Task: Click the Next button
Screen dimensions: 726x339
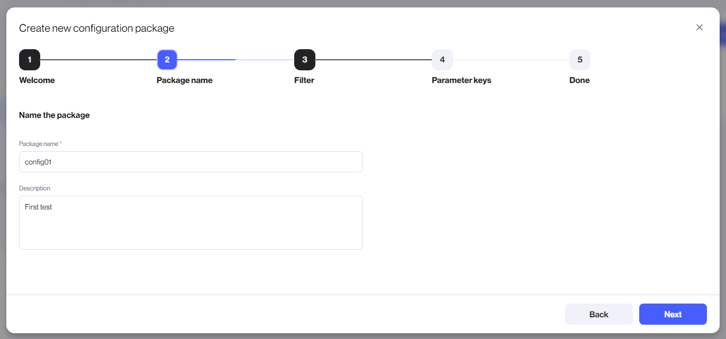Action: pyautogui.click(x=673, y=314)
